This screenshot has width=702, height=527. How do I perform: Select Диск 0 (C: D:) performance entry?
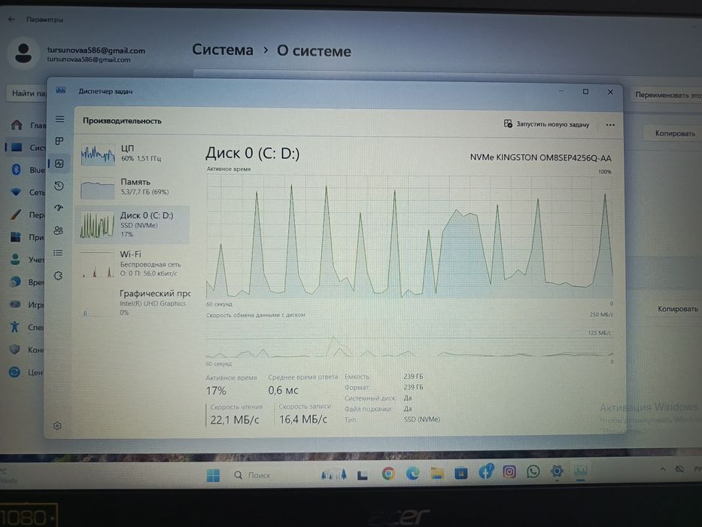pyautogui.click(x=132, y=224)
